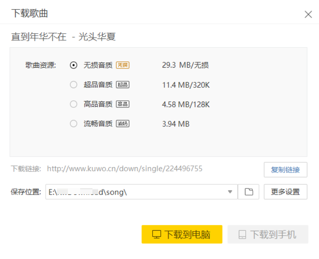Viewport: 319px width, 259px height.
Task: Select the 无损音质 radio button
Action: coord(74,65)
